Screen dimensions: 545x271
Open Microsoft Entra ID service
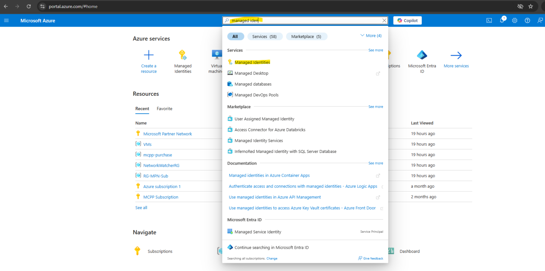pyautogui.click(x=422, y=55)
